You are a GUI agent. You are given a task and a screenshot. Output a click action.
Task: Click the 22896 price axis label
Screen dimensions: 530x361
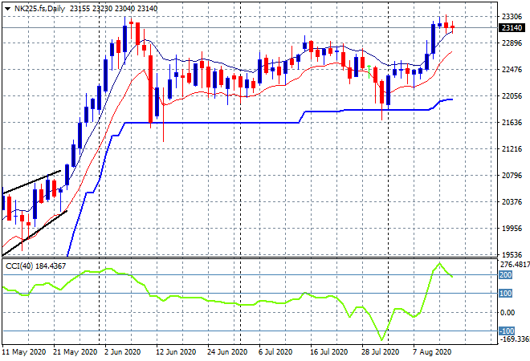(512, 43)
